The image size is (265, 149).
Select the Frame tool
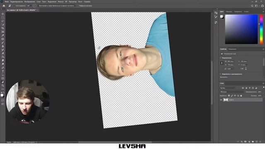point(3,32)
